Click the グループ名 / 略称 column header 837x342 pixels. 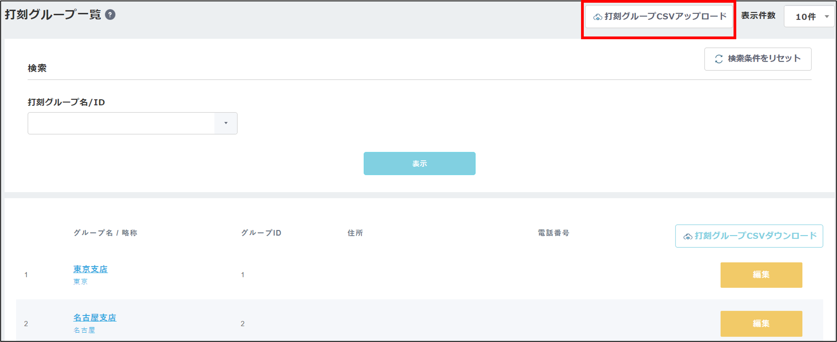[105, 233]
